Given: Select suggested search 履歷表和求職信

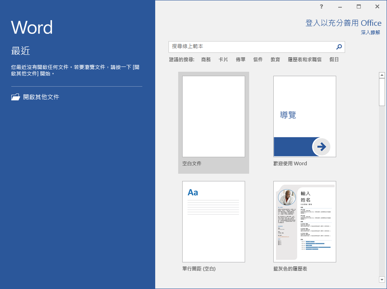Looking at the screenshot, I should tap(305, 60).
